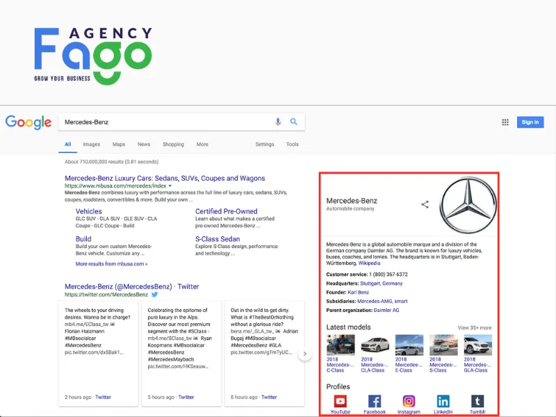Click the microphone voice search icon
The image size is (556, 417).
click(x=278, y=122)
